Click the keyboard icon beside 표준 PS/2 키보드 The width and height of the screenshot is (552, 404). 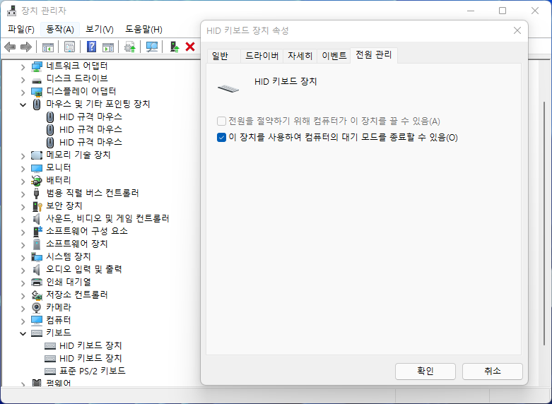tap(50, 371)
